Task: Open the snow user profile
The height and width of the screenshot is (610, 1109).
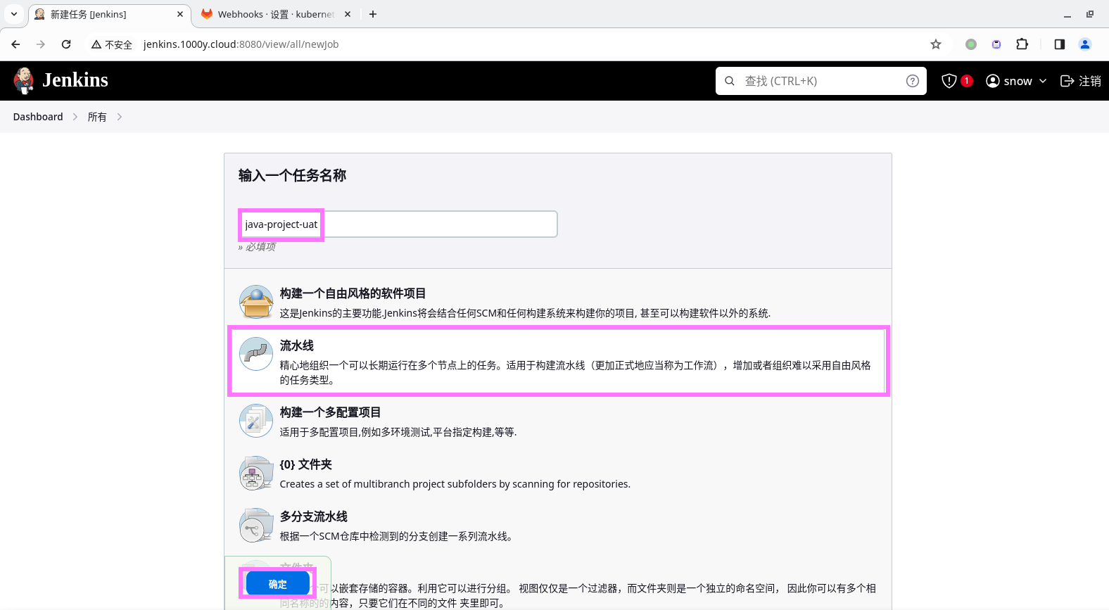Action: pyautogui.click(x=1009, y=81)
